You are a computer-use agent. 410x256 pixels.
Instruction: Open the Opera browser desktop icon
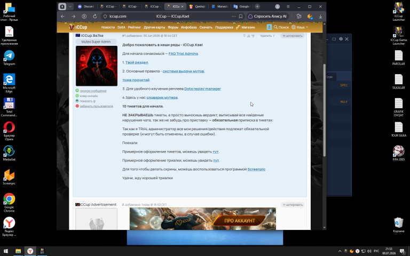click(x=9, y=131)
